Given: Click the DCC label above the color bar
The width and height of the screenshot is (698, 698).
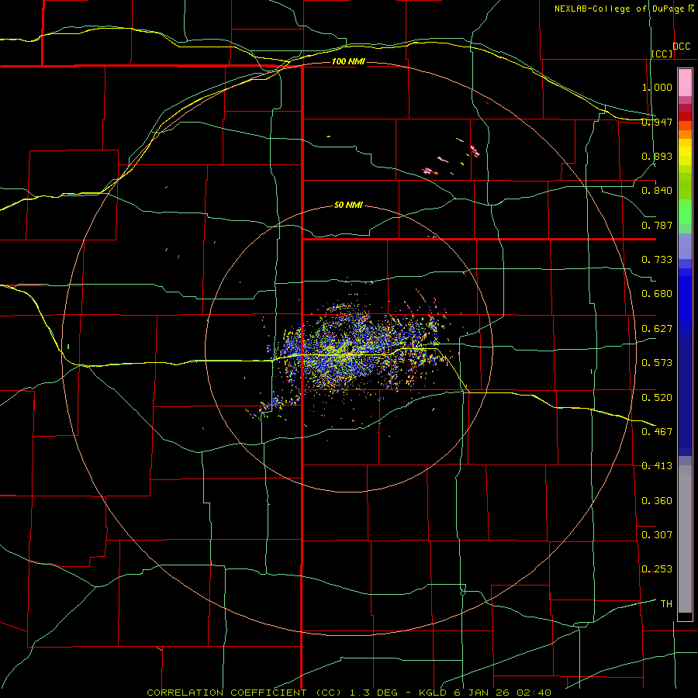Looking at the screenshot, I should point(681,47).
